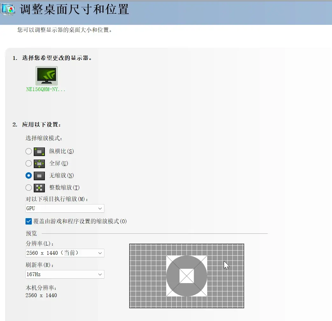Click the header display settings icon

[x=8, y=9]
